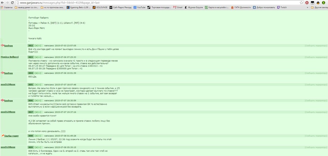Image resolution: width=328 pixels, height=156 pixels.
Task: Report post 807 via Сообщить модератору
Action: point(315,112)
